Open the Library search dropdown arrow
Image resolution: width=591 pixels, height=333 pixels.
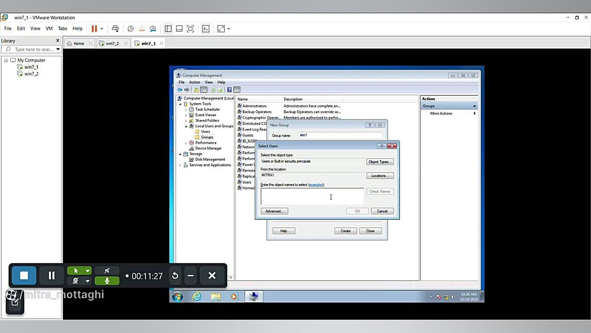58,50
